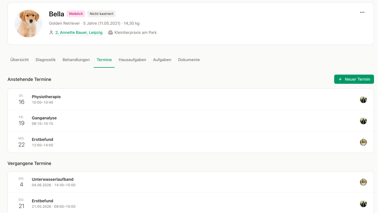The width and height of the screenshot is (378, 213).
Task: Click therapist avatar on Unterwasserlaufband appointment
Action: pos(363,182)
